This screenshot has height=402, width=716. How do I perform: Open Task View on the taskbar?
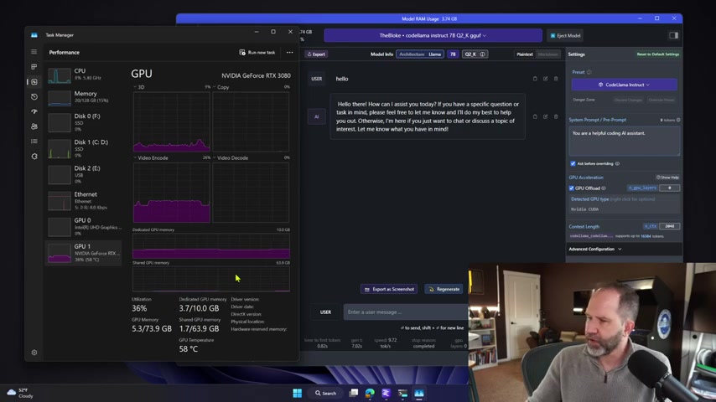[x=354, y=393]
